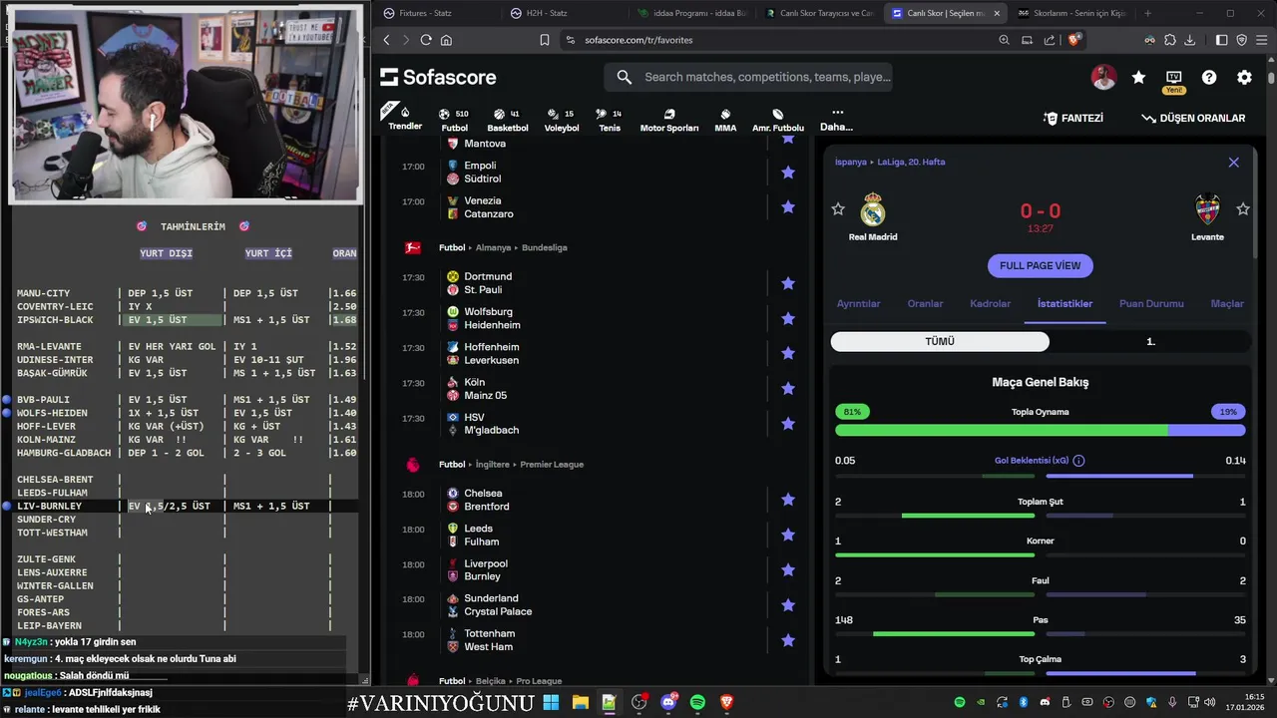Click the Sofascore logo
The image size is (1277, 718).
[x=438, y=78]
